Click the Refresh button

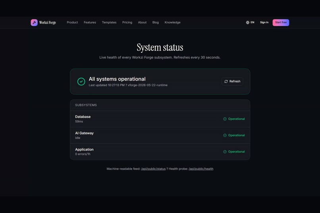(x=232, y=81)
